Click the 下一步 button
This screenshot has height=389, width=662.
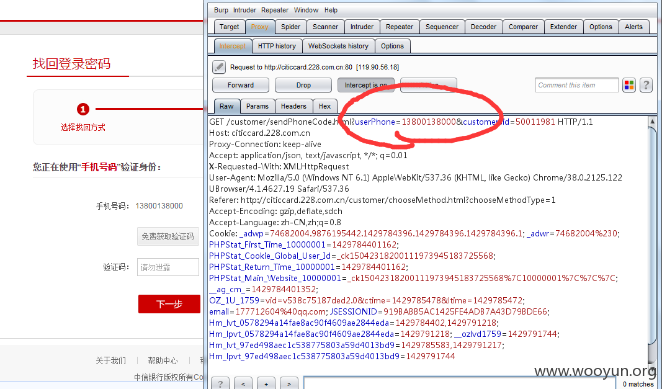click(x=169, y=304)
